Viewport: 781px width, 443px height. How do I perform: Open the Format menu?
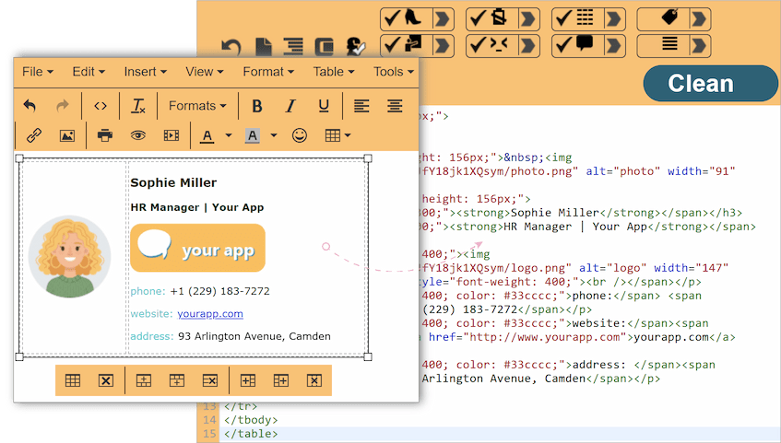coord(268,72)
